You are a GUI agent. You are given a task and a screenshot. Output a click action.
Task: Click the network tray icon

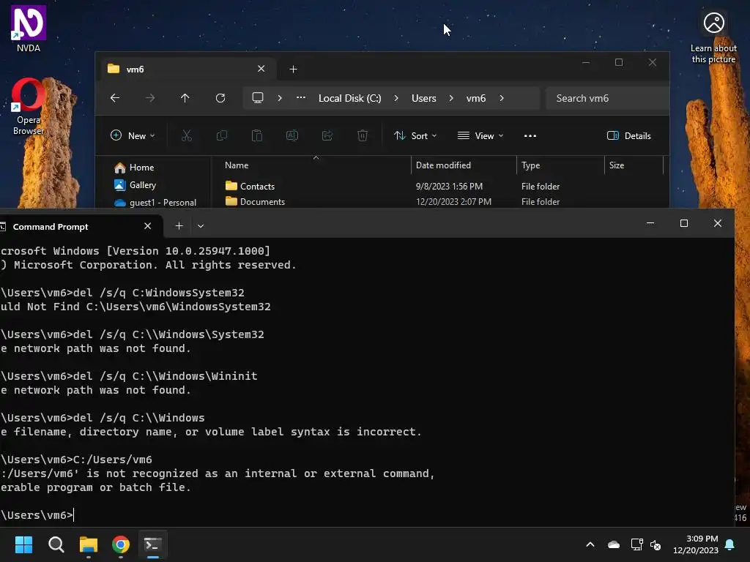tap(636, 544)
